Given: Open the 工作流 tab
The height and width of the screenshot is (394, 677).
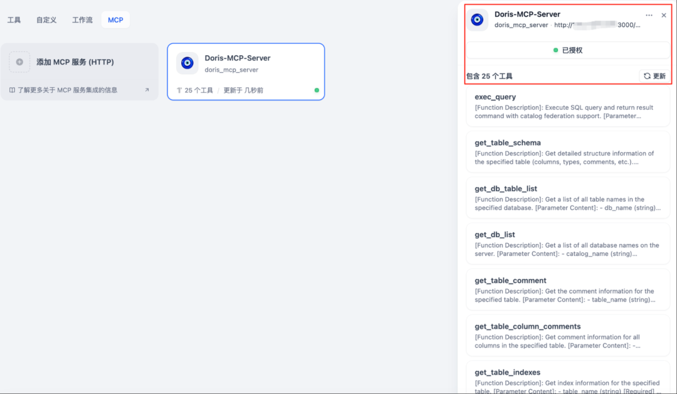Looking at the screenshot, I should coord(82,20).
